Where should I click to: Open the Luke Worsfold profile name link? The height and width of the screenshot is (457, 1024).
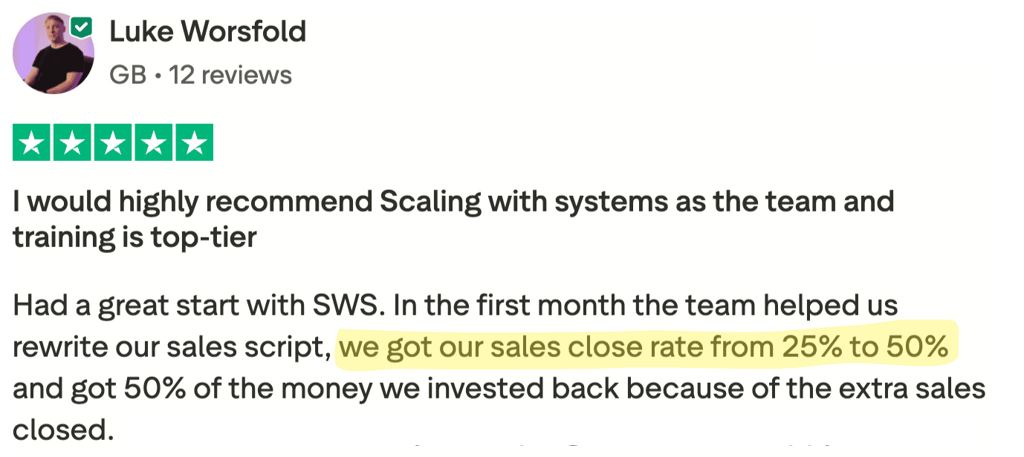207,31
